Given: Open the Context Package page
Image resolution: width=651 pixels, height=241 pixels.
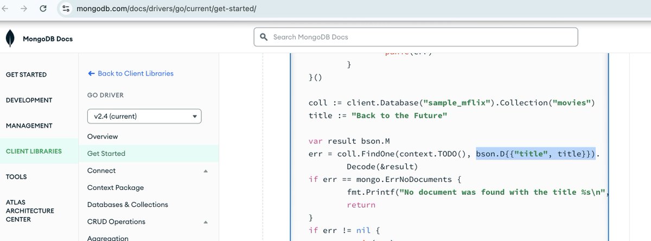Looking at the screenshot, I should pyautogui.click(x=116, y=188).
